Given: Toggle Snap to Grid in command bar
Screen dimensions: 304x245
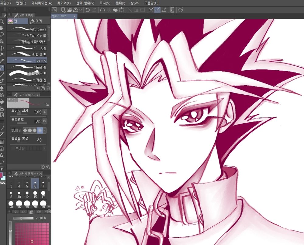Looking at the screenshot, I should [x=164, y=10].
